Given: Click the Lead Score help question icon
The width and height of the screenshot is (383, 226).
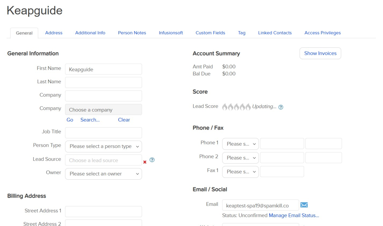Looking at the screenshot, I should click(281, 107).
